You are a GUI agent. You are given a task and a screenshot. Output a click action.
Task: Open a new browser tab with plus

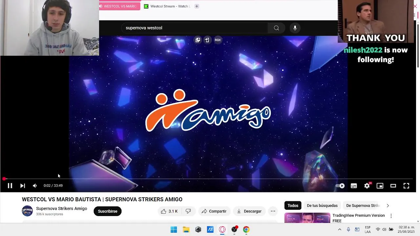coord(197,6)
